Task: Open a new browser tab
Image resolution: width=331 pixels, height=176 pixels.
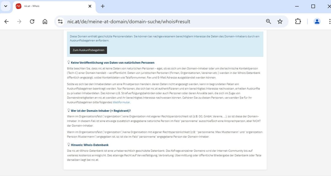Action: (x=103, y=6)
